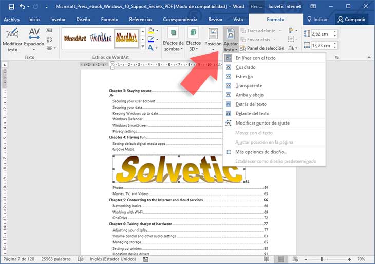
Task: Click the Save icon in quick access toolbar
Action: [x=11, y=7]
